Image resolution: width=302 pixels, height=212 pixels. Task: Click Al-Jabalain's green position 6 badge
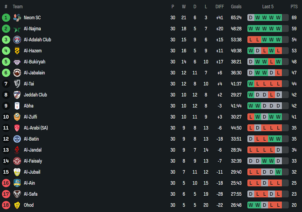coord(6,72)
